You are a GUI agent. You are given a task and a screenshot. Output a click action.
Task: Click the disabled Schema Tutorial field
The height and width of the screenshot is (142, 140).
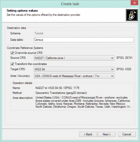(x=84, y=33)
